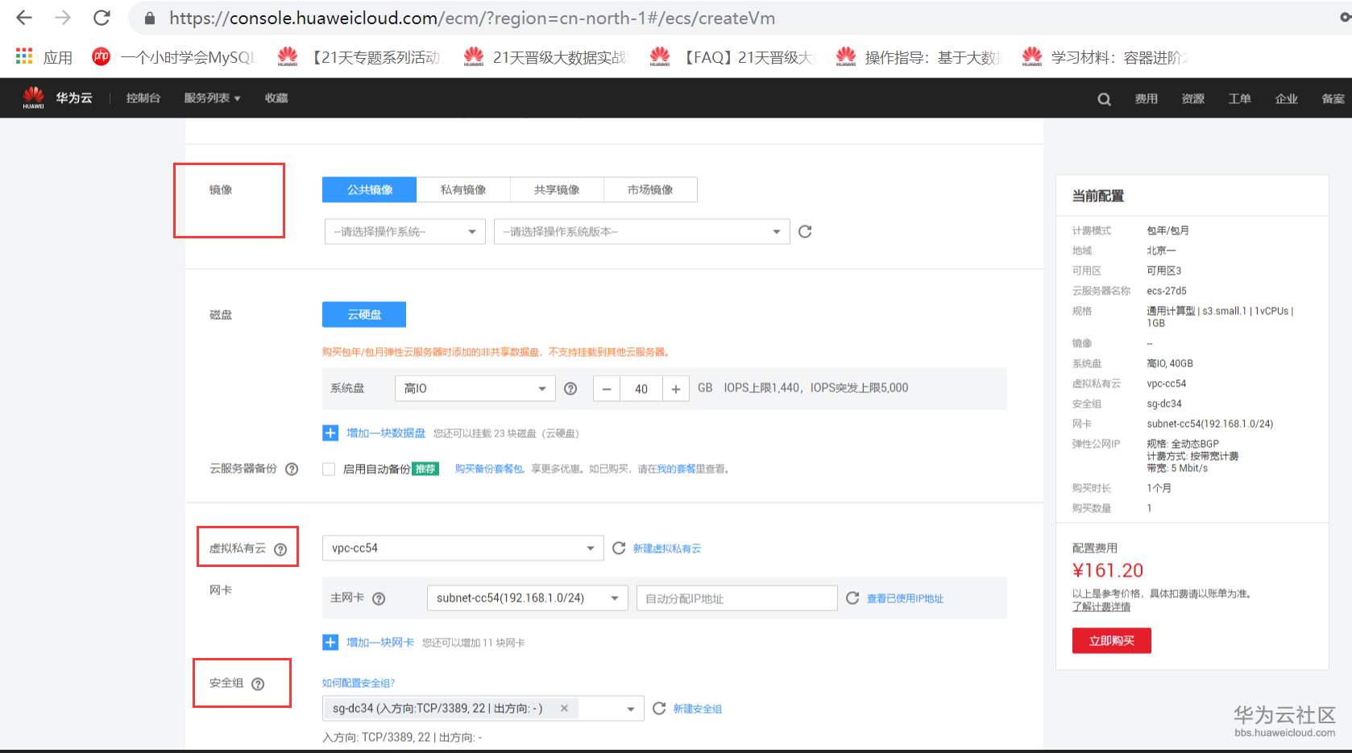1352x753 pixels.
Task: Open the 21天专题系列活动 bookmark
Action: 359,57
